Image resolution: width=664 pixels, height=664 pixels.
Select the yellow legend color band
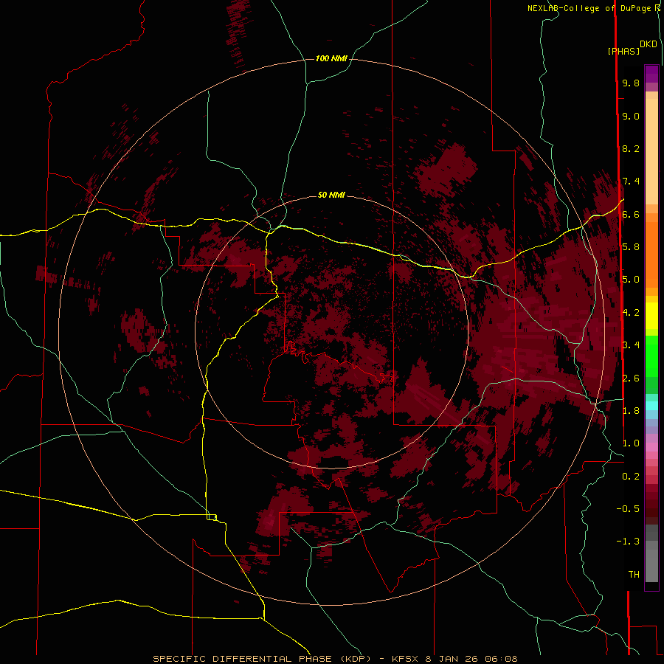tap(651, 316)
